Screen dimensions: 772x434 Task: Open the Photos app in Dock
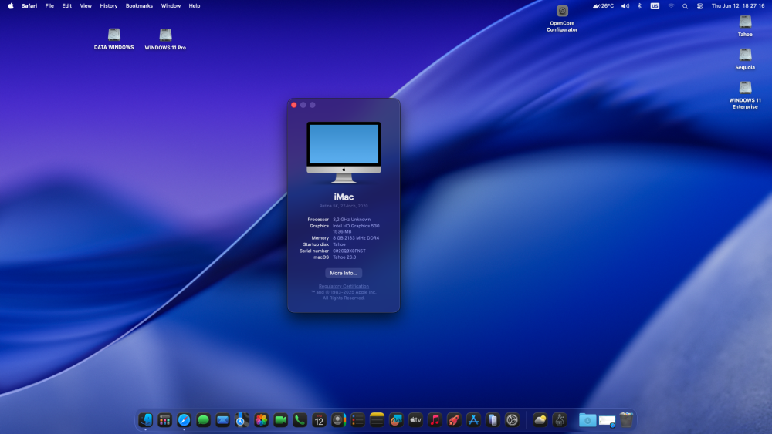[261, 420]
